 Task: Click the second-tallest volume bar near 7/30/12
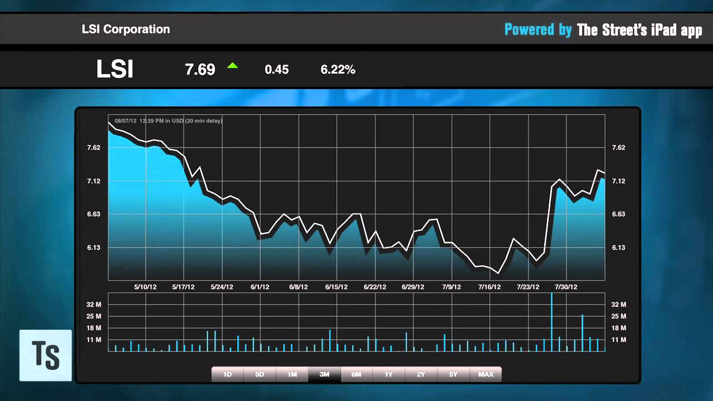(582, 333)
